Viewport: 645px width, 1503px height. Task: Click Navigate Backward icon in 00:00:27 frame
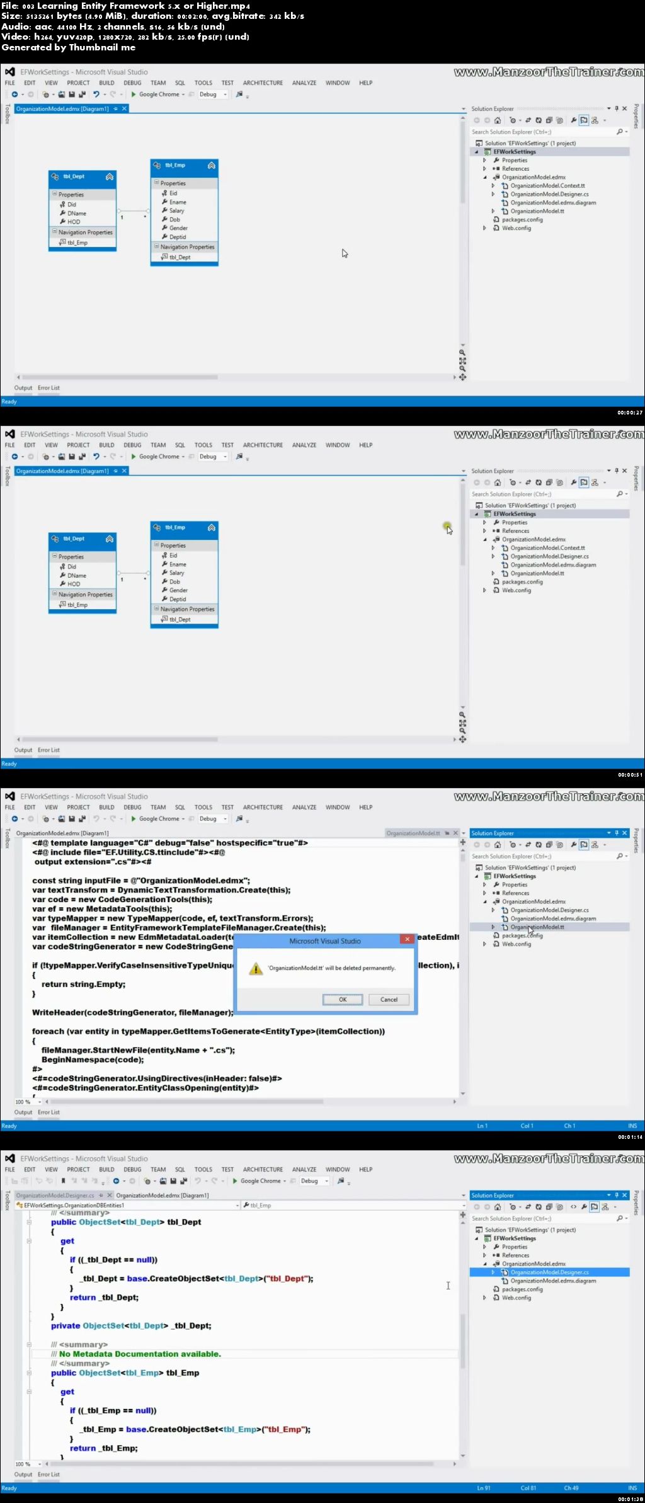coord(14,94)
